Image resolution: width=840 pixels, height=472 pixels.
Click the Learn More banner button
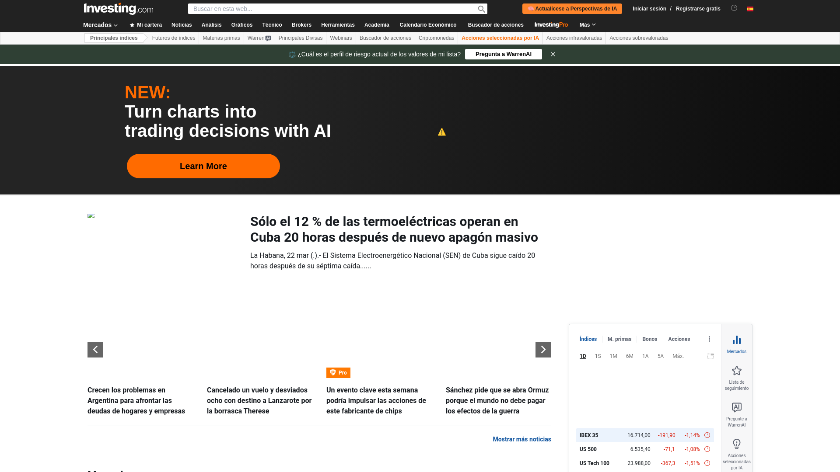[x=203, y=166]
